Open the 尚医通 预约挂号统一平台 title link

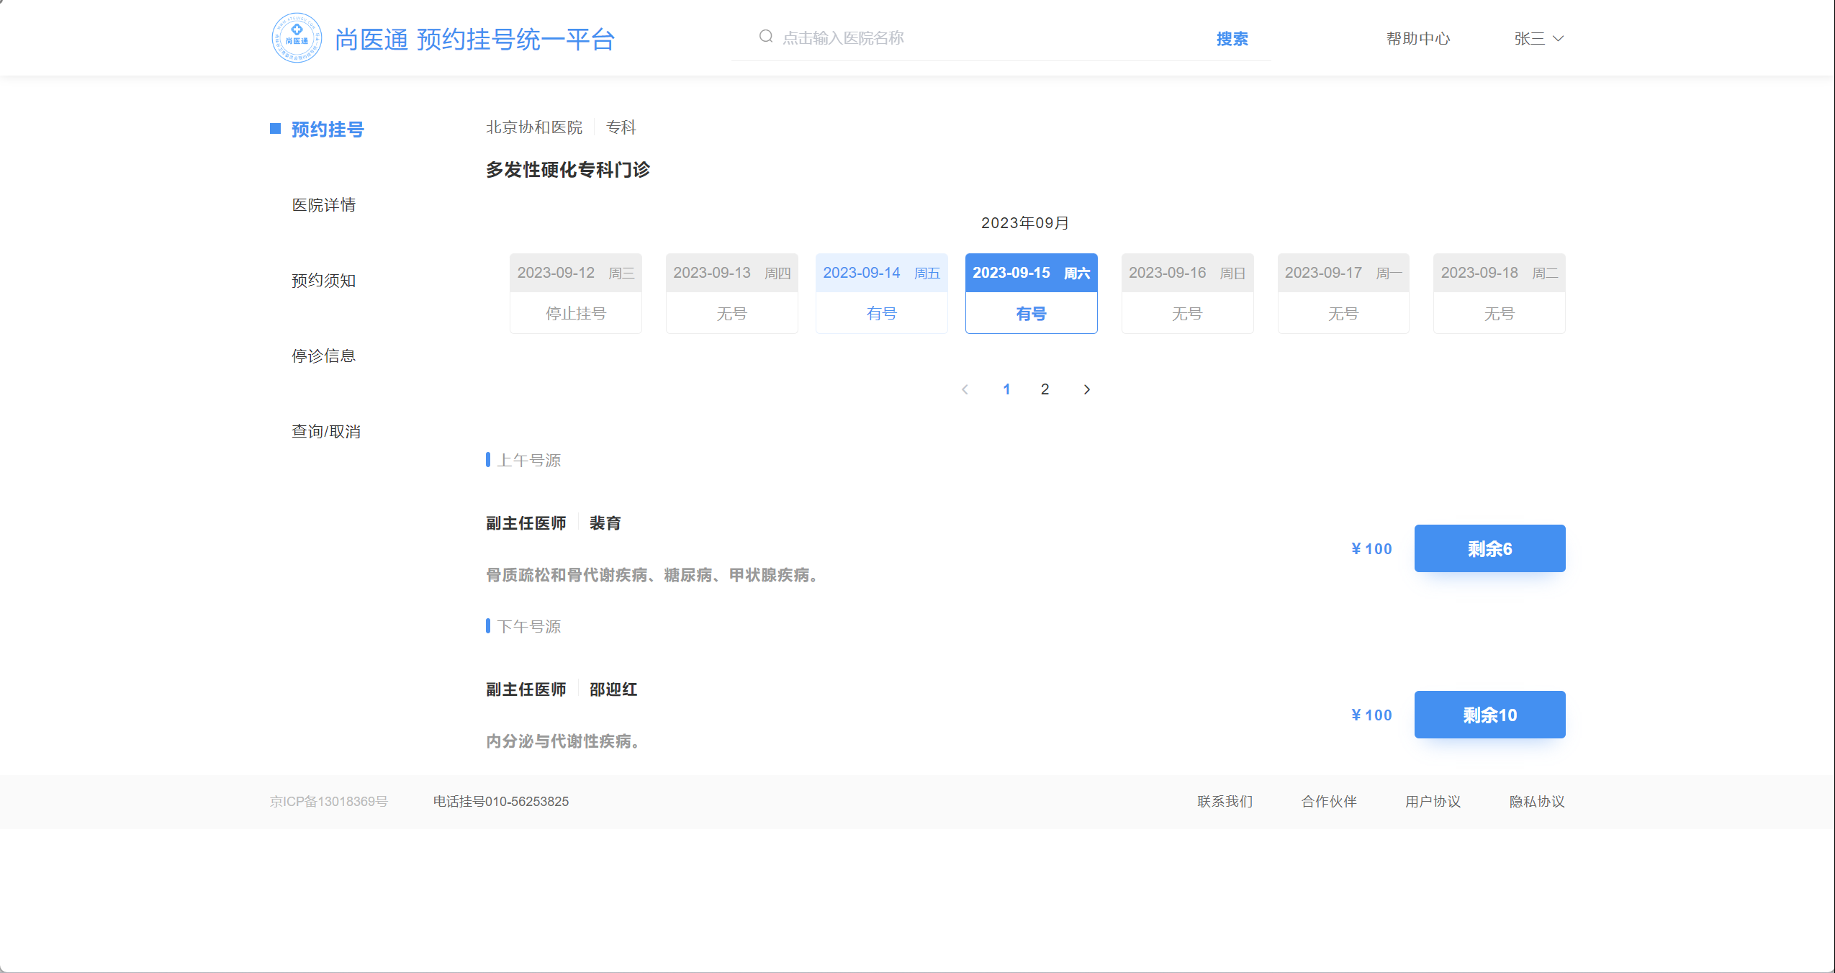click(x=475, y=39)
